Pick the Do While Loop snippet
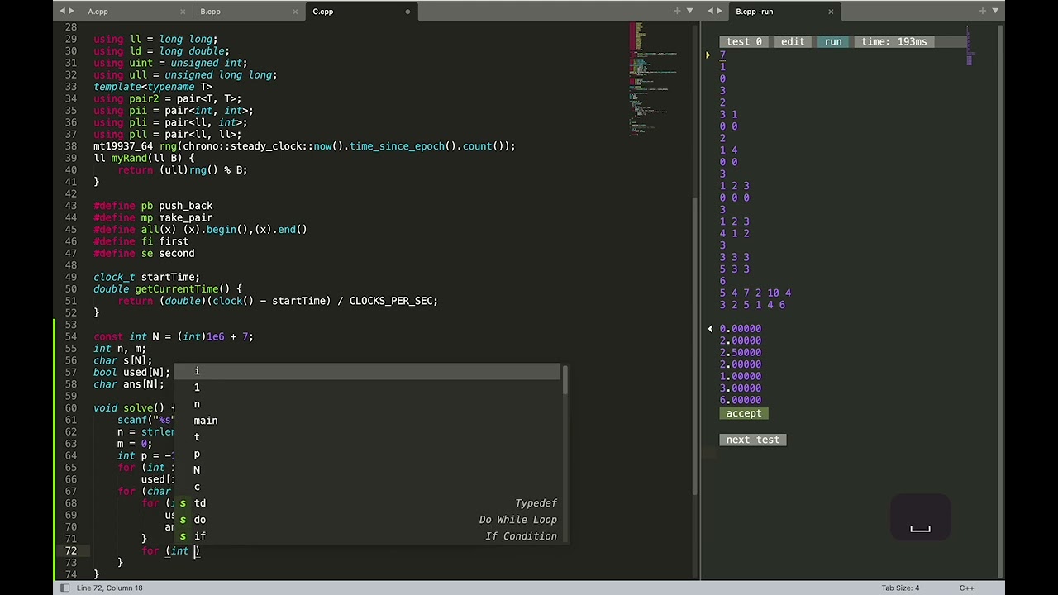This screenshot has height=595, width=1058. point(366,520)
